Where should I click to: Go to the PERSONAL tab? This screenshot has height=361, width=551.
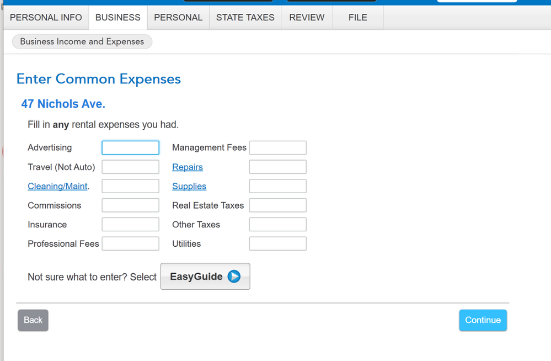pos(178,18)
